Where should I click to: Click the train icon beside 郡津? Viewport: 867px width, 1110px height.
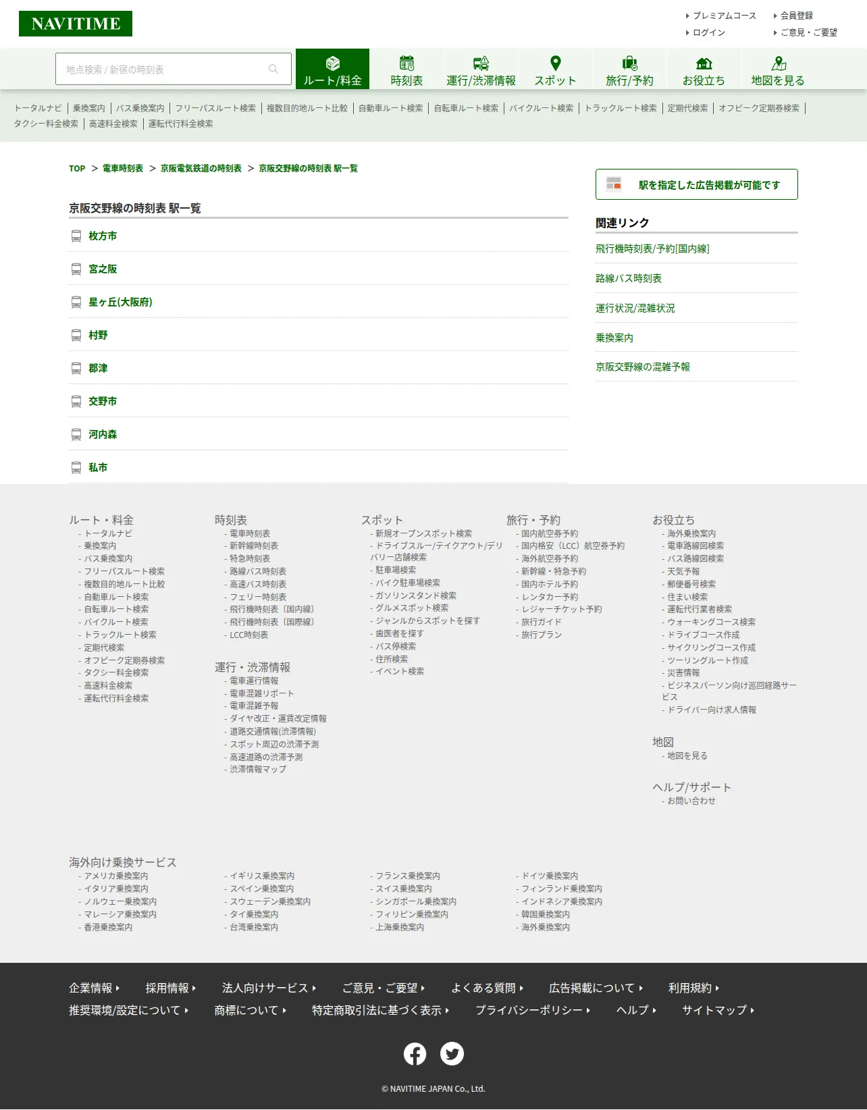[x=76, y=369]
